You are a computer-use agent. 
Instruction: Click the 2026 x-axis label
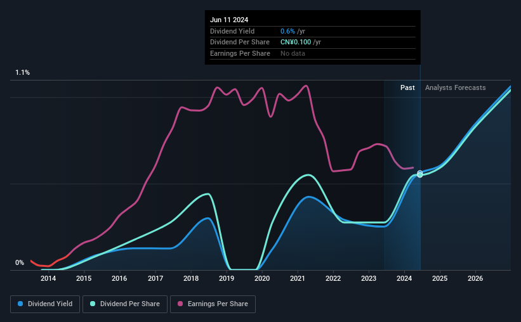[475, 278]
